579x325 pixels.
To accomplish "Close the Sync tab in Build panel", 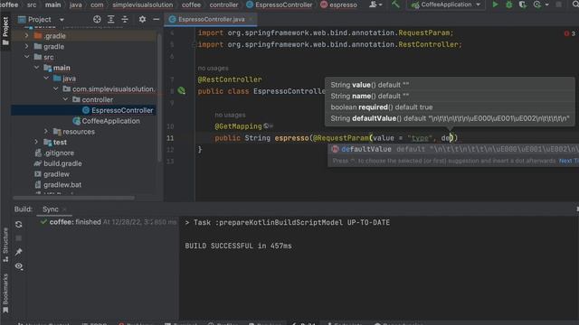I will pyautogui.click(x=64, y=209).
